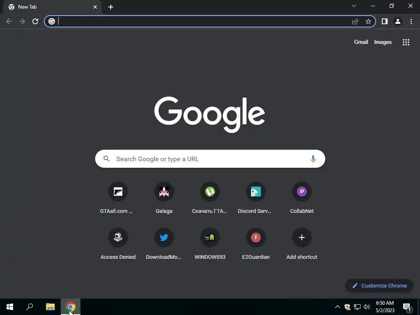This screenshot has height=315, width=420.
Task: Focus the Search Google or type a URL box
Action: [x=210, y=159]
